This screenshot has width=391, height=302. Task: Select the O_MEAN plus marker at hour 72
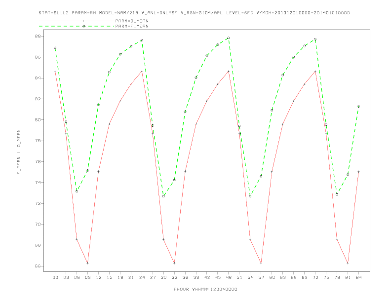tap(315, 71)
